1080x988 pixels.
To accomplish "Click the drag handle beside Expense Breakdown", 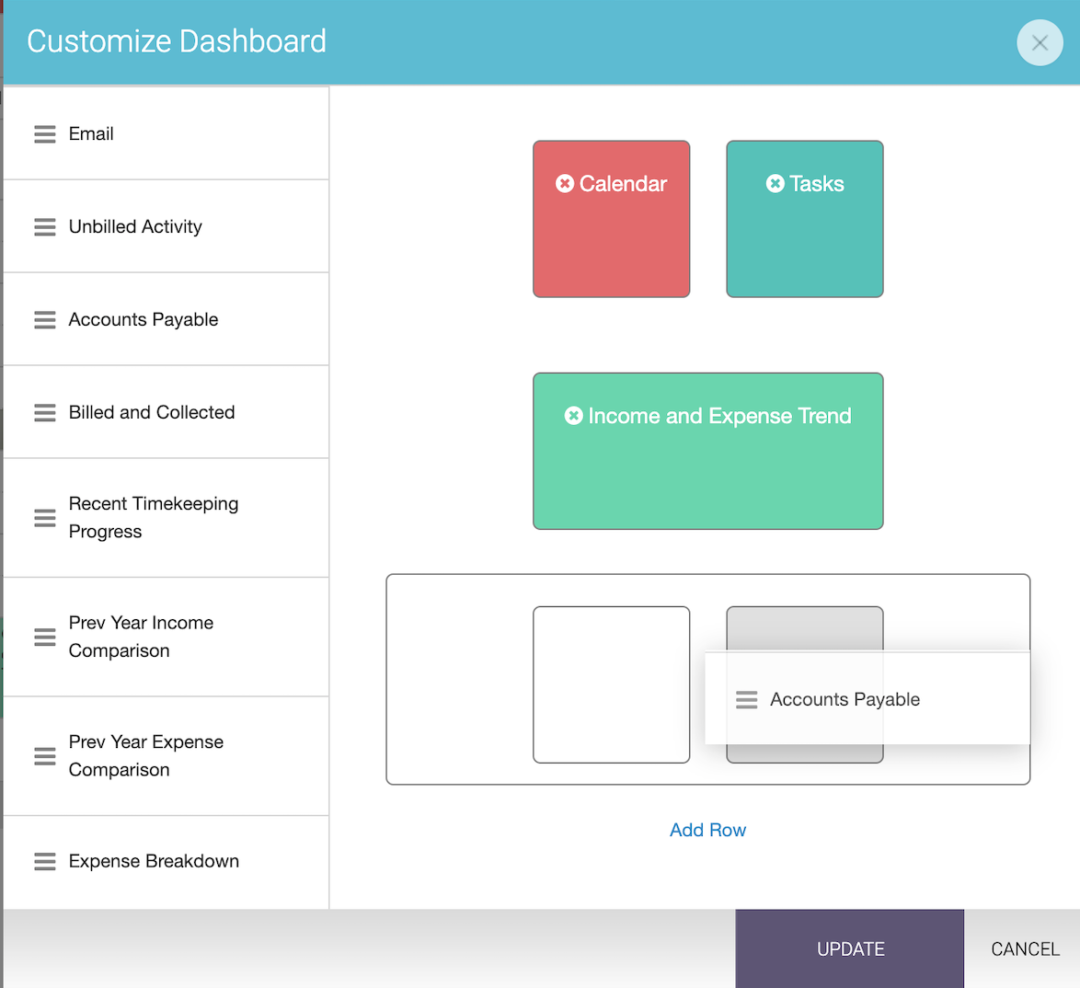I will (x=45, y=861).
